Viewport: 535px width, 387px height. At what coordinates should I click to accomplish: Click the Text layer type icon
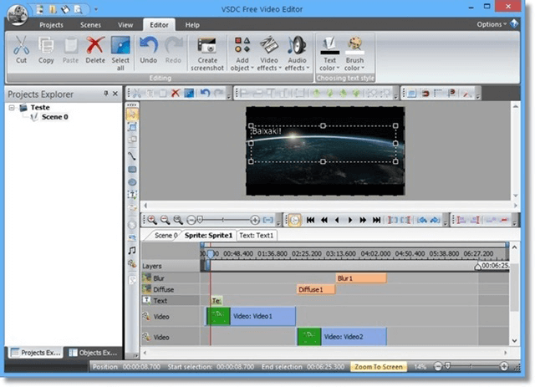(146, 300)
